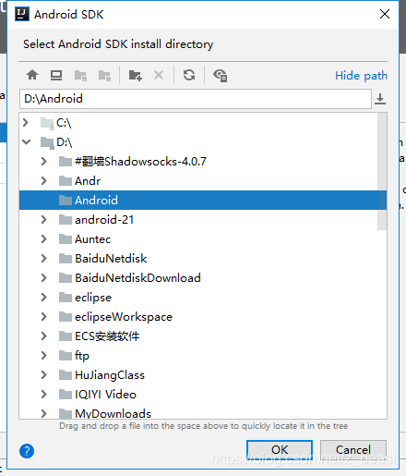
Task: Click the Delete toolbar icon
Action: [x=159, y=75]
